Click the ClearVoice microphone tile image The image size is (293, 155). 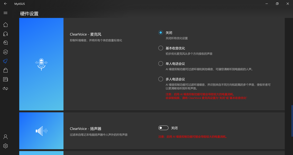[x=41, y=64]
